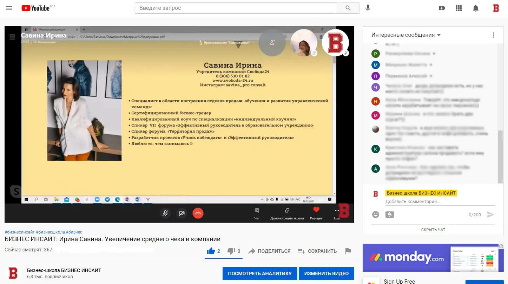Click the Windows Start button in the video
The image size is (508, 284).
pos(26,199)
